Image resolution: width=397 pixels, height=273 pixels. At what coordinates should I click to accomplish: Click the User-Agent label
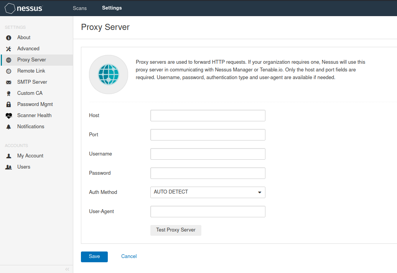[x=101, y=212]
